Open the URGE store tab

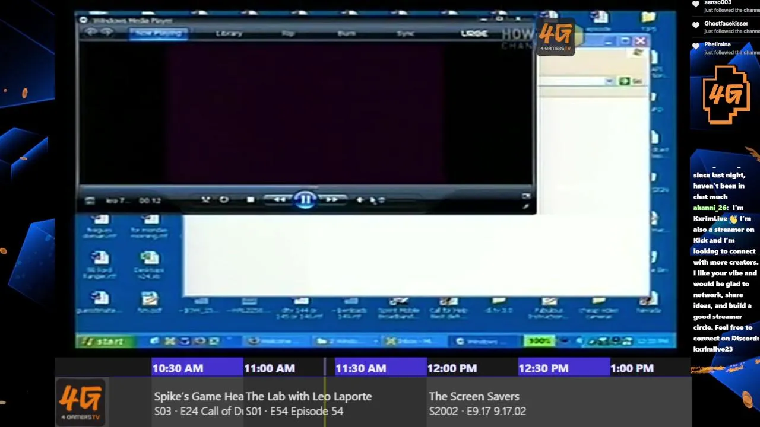pyautogui.click(x=474, y=34)
